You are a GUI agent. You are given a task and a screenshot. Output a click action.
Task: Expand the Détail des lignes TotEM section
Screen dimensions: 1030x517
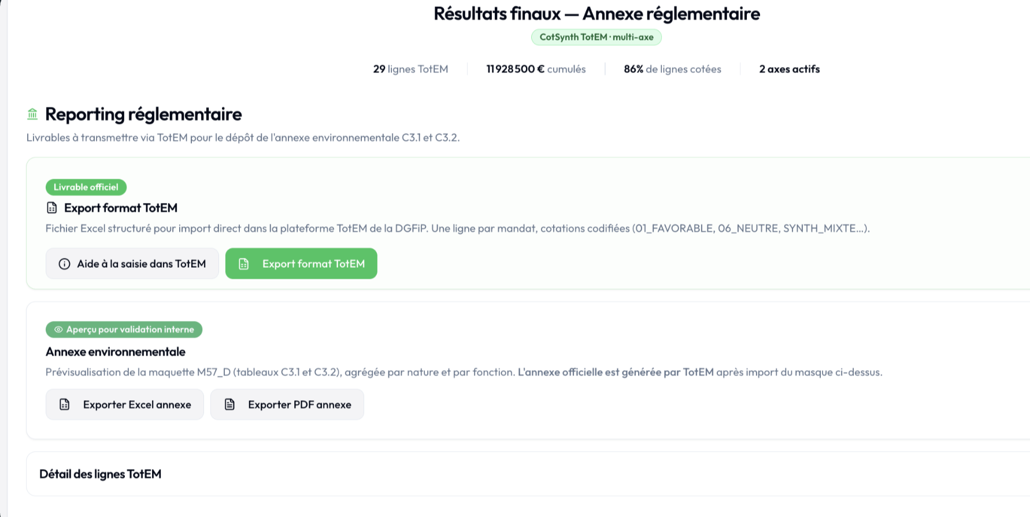coord(100,474)
